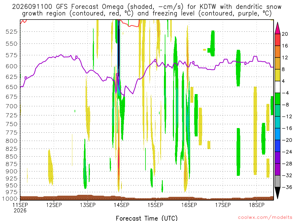Click the Forecast Time (UTC) axis title
295x221 pixels.
pyautogui.click(x=147, y=218)
